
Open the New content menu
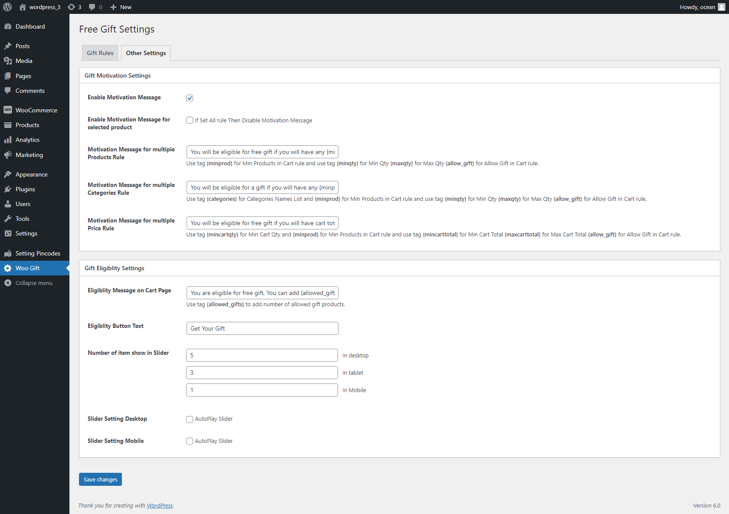pyautogui.click(x=121, y=7)
